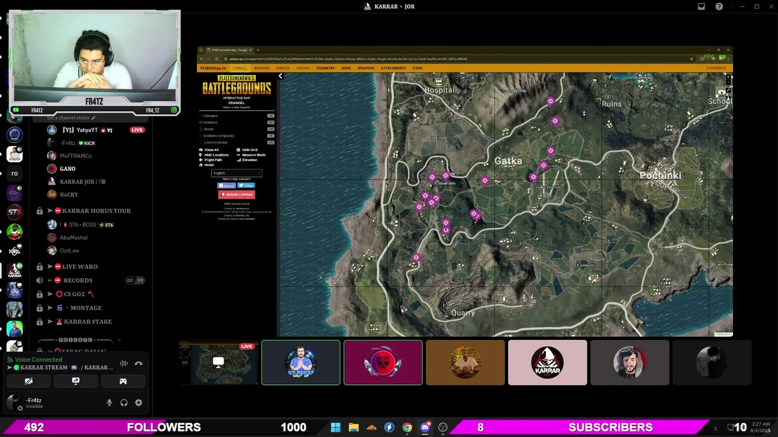Click the Reset map option
Image resolution: width=778 pixels, height=437 pixels.
pyautogui.click(x=207, y=164)
